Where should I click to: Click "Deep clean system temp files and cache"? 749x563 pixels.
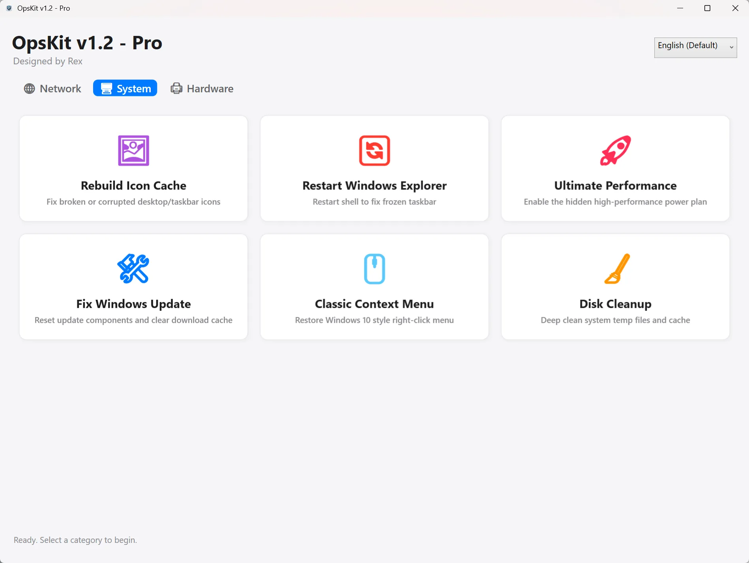615,320
